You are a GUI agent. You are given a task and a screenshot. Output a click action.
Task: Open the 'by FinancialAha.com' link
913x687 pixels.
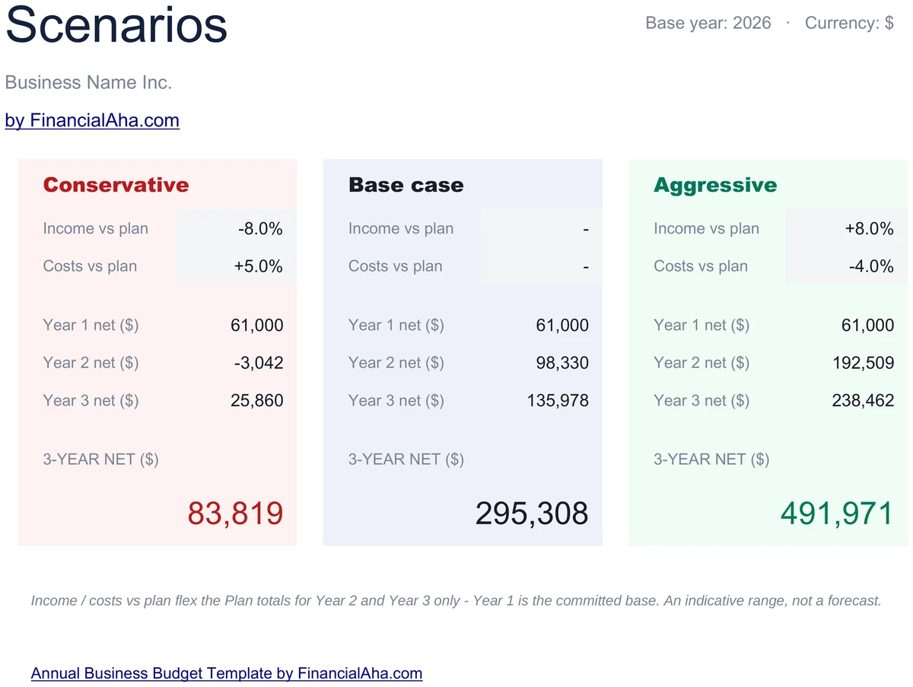click(x=92, y=120)
